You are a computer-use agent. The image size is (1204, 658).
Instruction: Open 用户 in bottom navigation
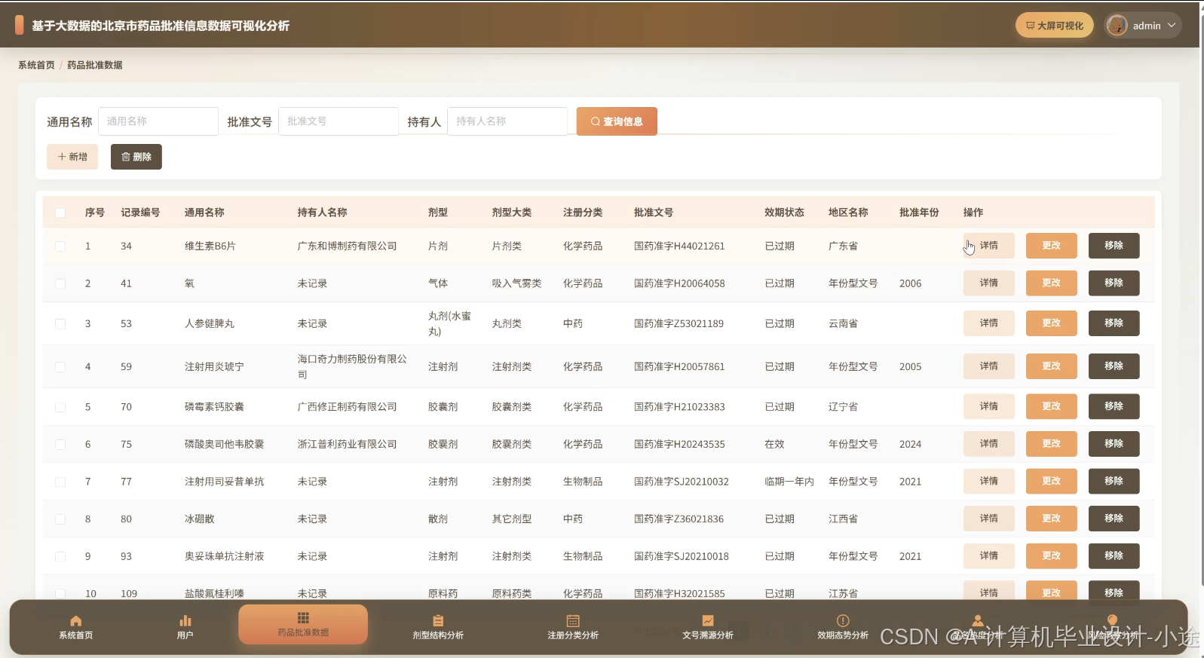pyautogui.click(x=185, y=627)
